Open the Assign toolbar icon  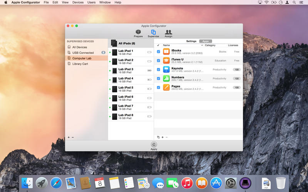coord(168,33)
